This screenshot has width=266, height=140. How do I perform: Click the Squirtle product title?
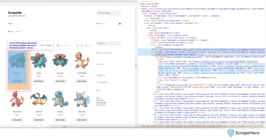[x=60, y=112]
